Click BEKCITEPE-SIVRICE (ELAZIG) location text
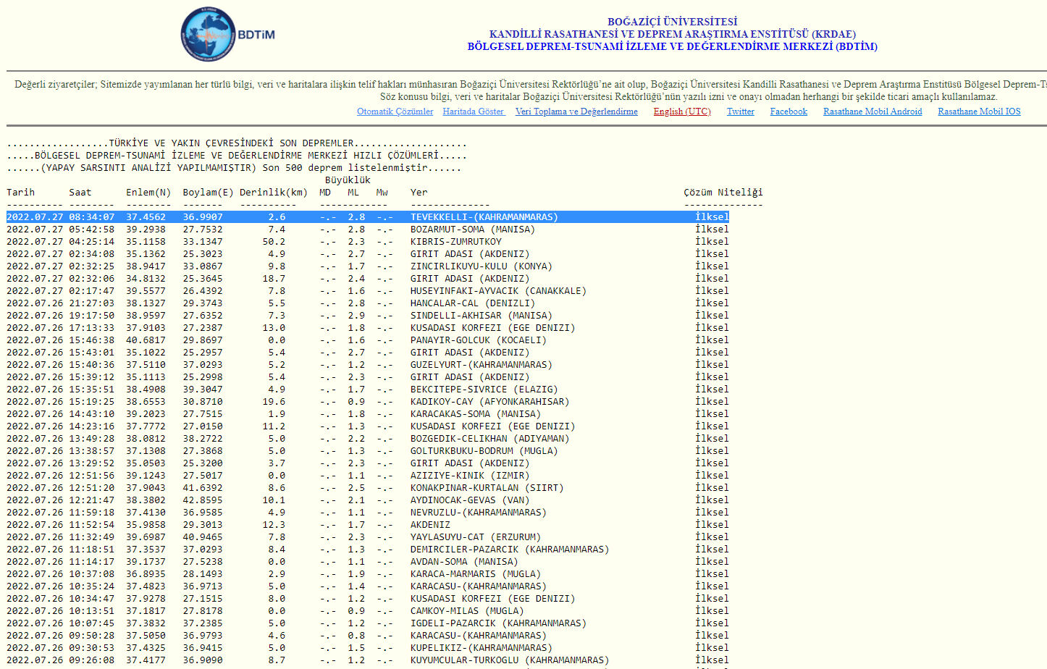 484,390
